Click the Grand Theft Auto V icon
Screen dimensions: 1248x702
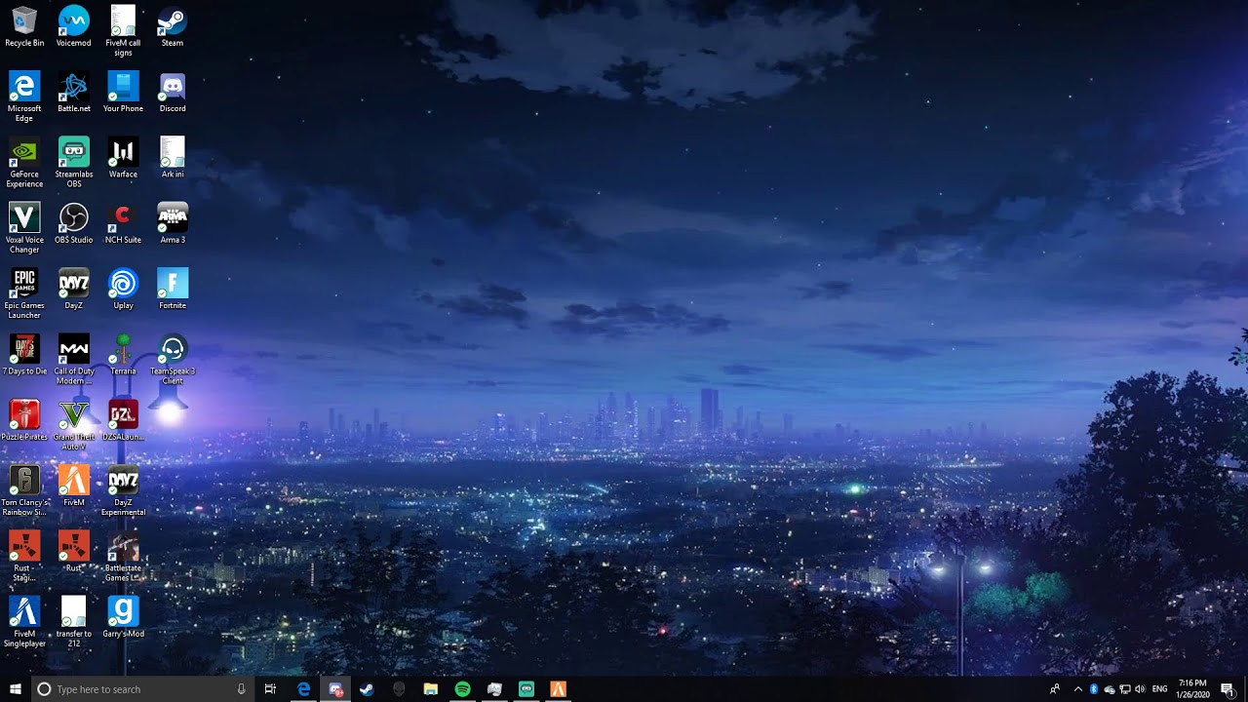(74, 425)
